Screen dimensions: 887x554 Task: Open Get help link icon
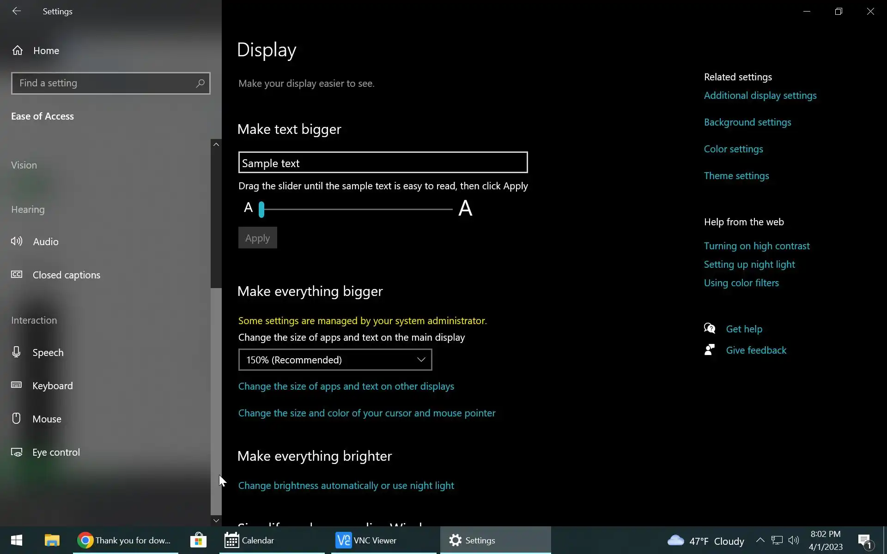coord(710,329)
